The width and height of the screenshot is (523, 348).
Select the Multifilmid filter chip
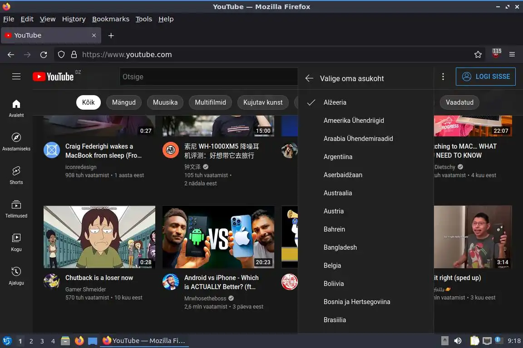click(x=211, y=102)
